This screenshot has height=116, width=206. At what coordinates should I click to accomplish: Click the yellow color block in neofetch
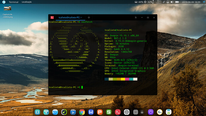123,79
